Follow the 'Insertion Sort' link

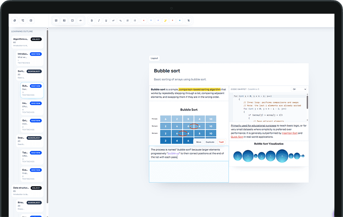pos(289,133)
